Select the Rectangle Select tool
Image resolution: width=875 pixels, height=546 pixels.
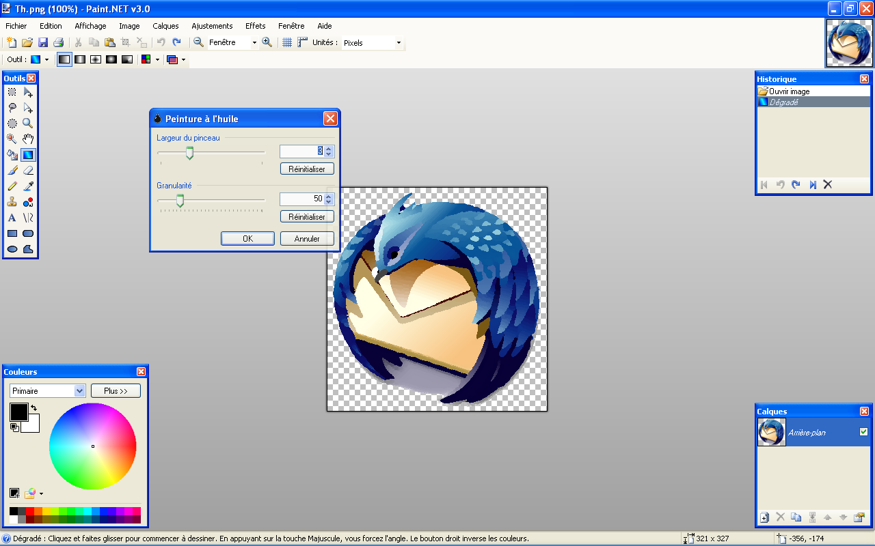point(12,92)
